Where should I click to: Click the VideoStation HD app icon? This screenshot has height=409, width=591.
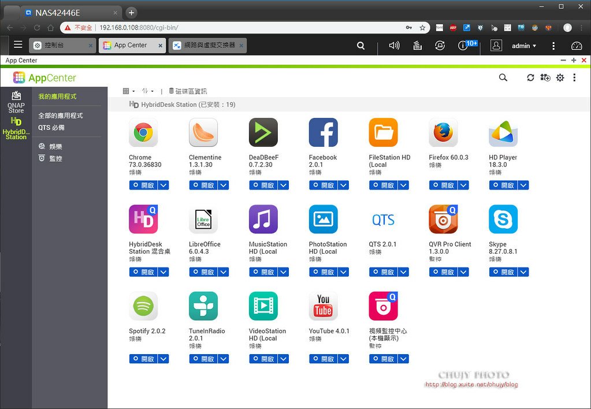coord(263,306)
